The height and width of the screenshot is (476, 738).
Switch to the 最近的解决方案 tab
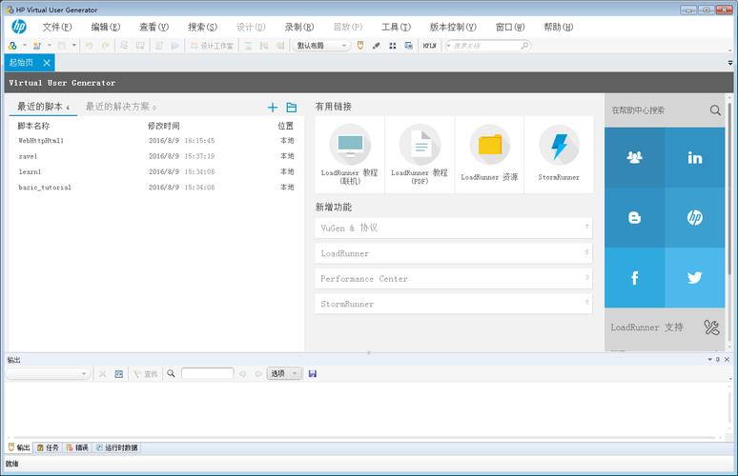(x=120, y=107)
